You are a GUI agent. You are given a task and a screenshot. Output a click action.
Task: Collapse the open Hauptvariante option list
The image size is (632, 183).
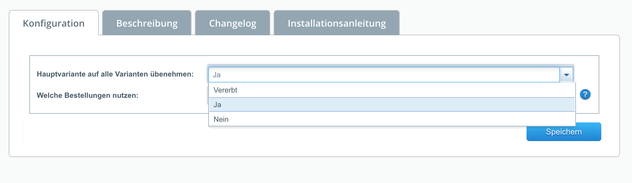coord(566,75)
